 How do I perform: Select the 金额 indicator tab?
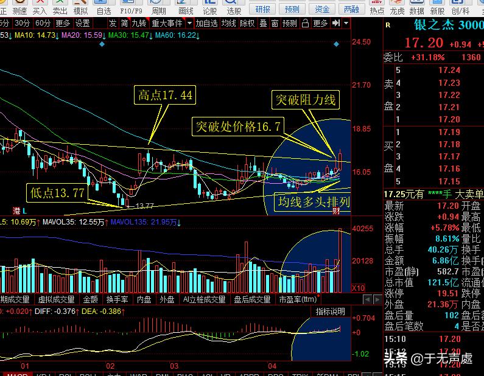pyautogui.click(x=91, y=299)
